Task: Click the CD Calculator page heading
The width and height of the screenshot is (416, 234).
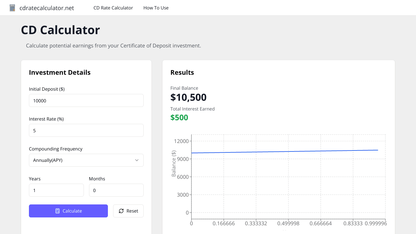Action: 60,30
